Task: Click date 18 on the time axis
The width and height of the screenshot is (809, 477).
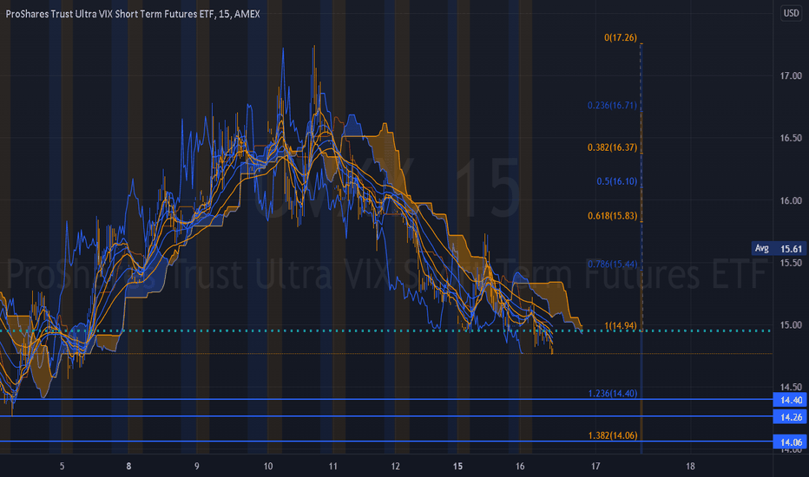Action: (690, 467)
